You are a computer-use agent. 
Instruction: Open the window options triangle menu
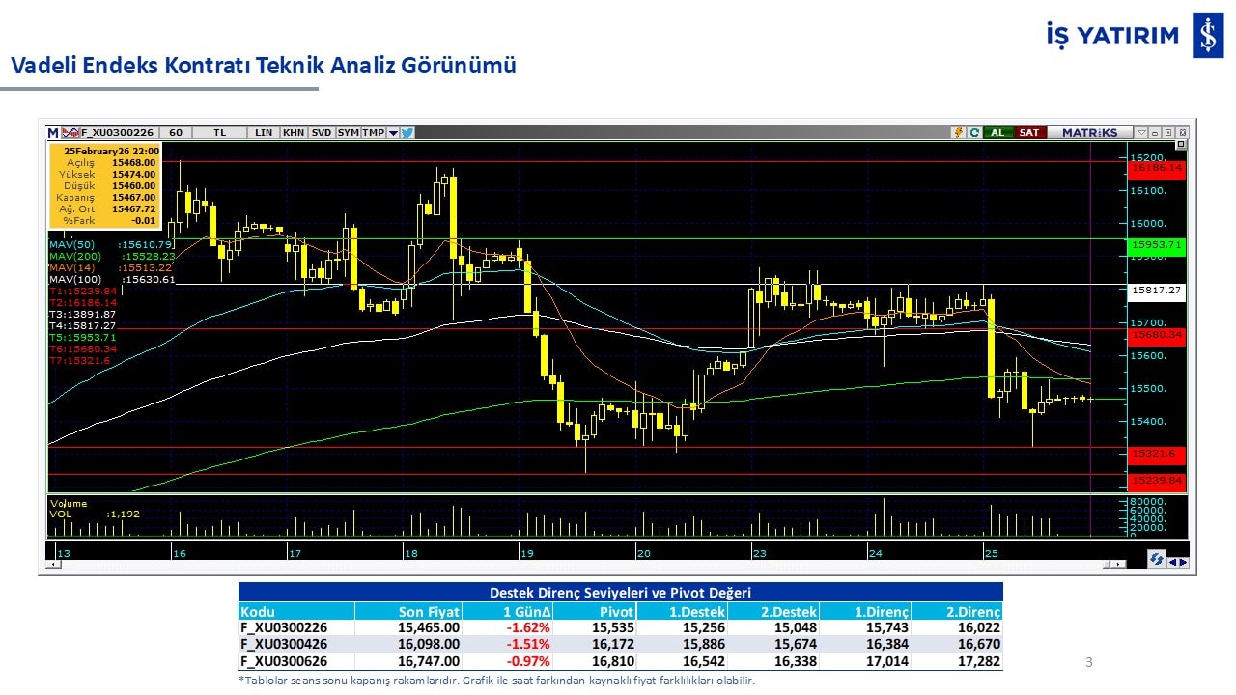pyautogui.click(x=1141, y=133)
